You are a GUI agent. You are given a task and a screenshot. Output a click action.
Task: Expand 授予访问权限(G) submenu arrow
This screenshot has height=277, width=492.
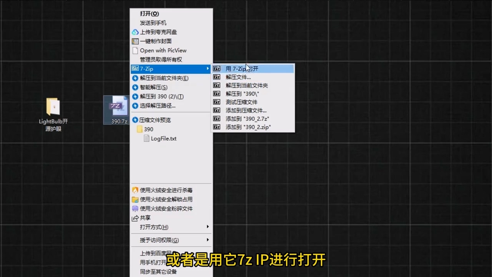(208, 240)
